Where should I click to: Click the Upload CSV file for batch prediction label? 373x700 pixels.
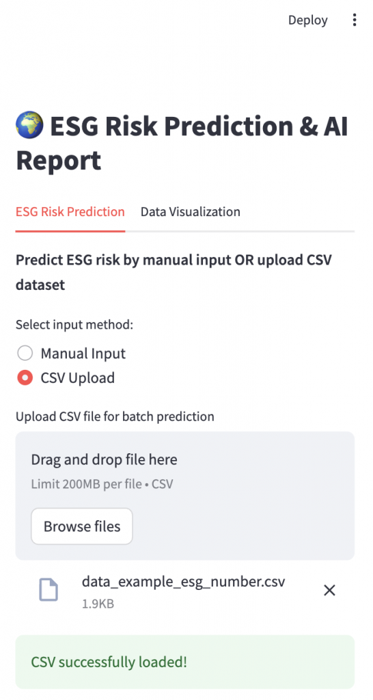tap(115, 416)
